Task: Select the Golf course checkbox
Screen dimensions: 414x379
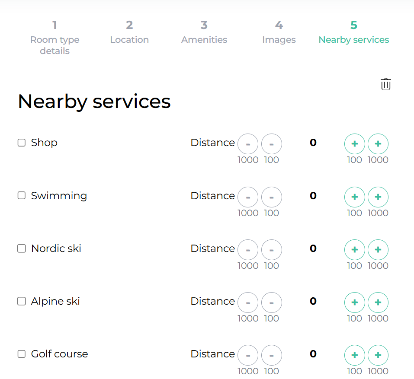Action: click(x=22, y=354)
